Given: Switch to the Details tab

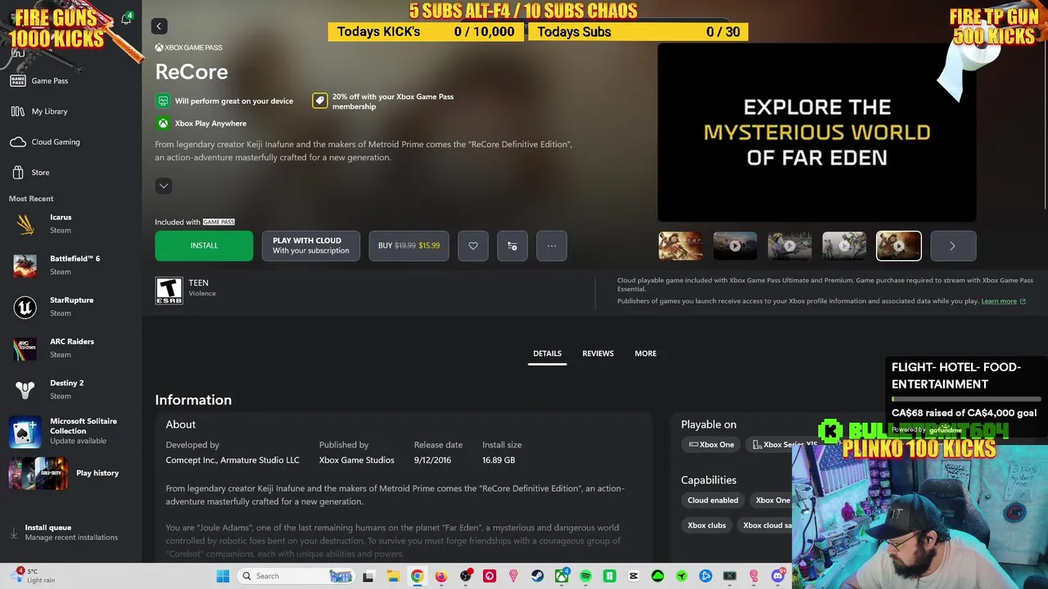Looking at the screenshot, I should pos(547,353).
